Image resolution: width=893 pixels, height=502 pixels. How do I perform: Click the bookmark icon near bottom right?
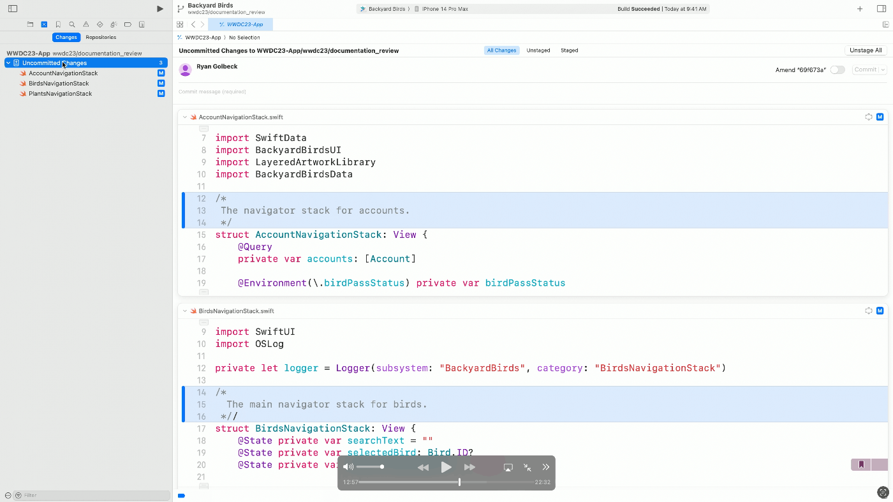(861, 464)
